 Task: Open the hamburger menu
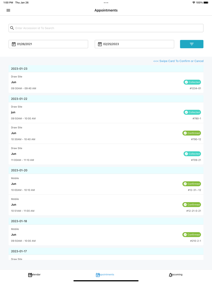8,10
